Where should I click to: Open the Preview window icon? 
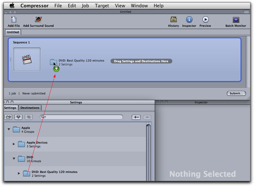(x=205, y=20)
